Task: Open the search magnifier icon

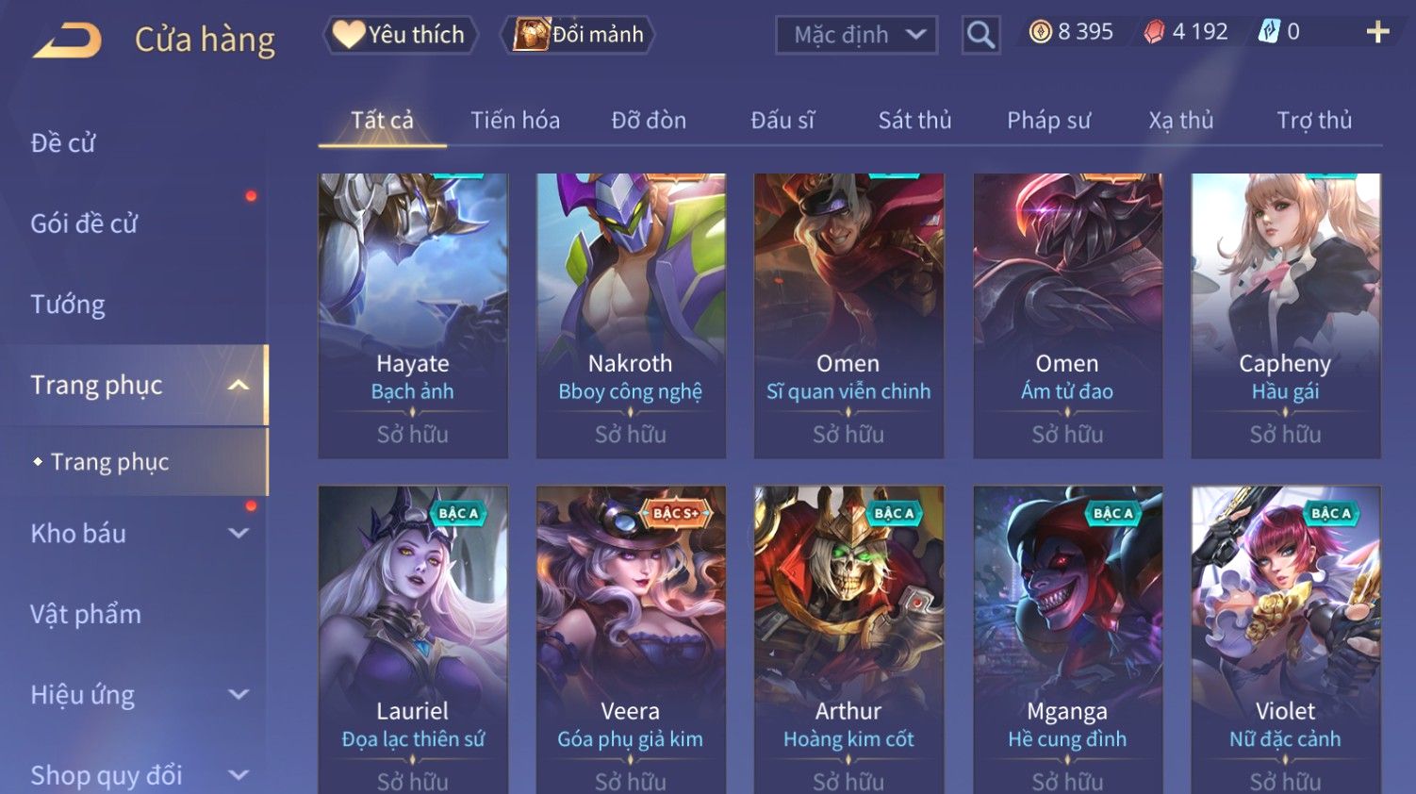Action: [x=980, y=36]
